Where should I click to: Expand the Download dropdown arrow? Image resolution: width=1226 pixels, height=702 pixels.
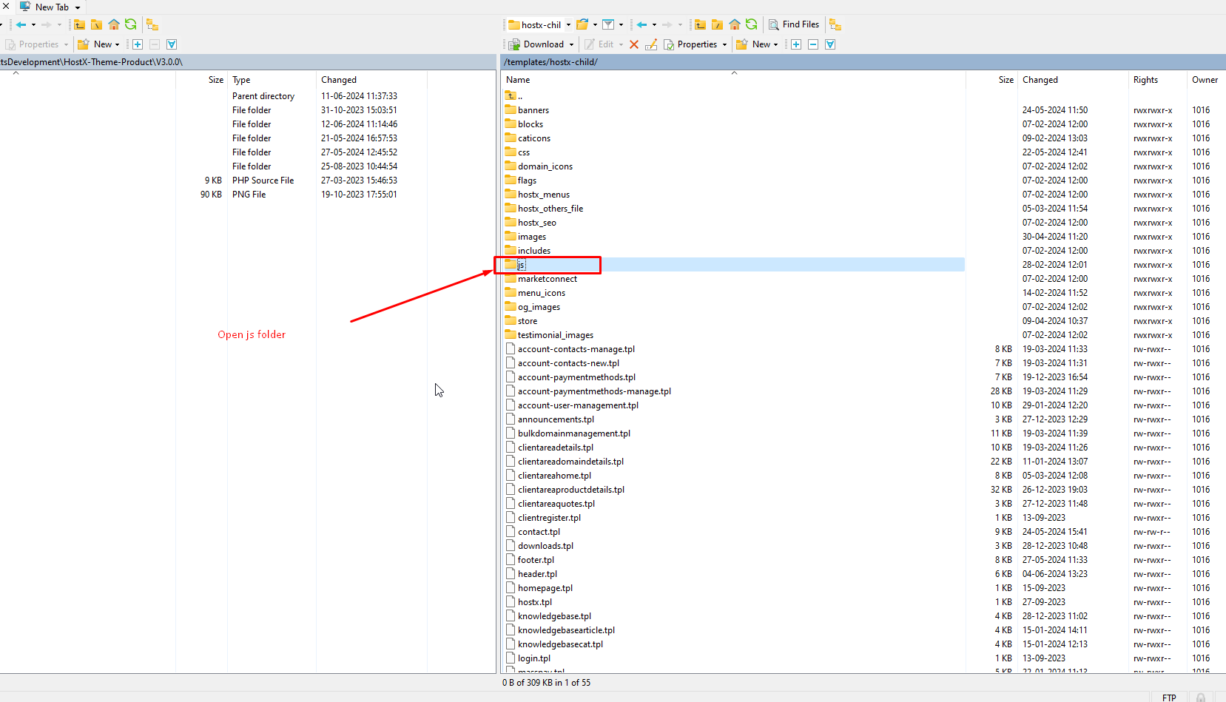pyautogui.click(x=571, y=44)
